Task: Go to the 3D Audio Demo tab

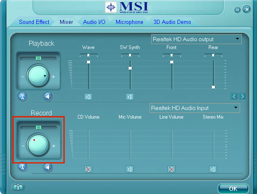Action: [172, 22]
